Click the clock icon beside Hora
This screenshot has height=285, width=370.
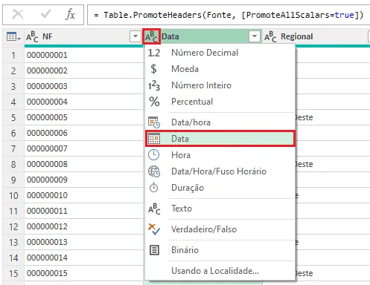pos(154,155)
